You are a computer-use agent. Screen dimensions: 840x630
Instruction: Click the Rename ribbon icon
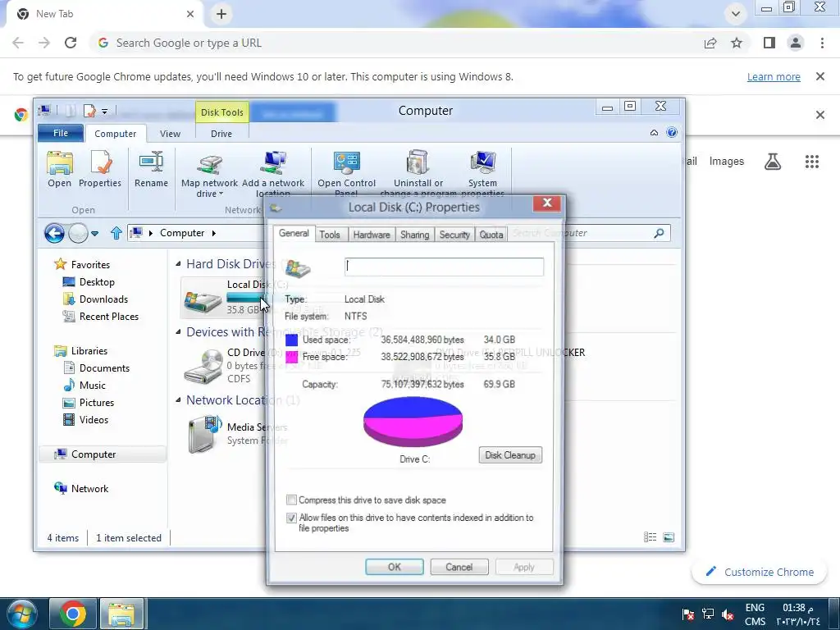coord(151,169)
